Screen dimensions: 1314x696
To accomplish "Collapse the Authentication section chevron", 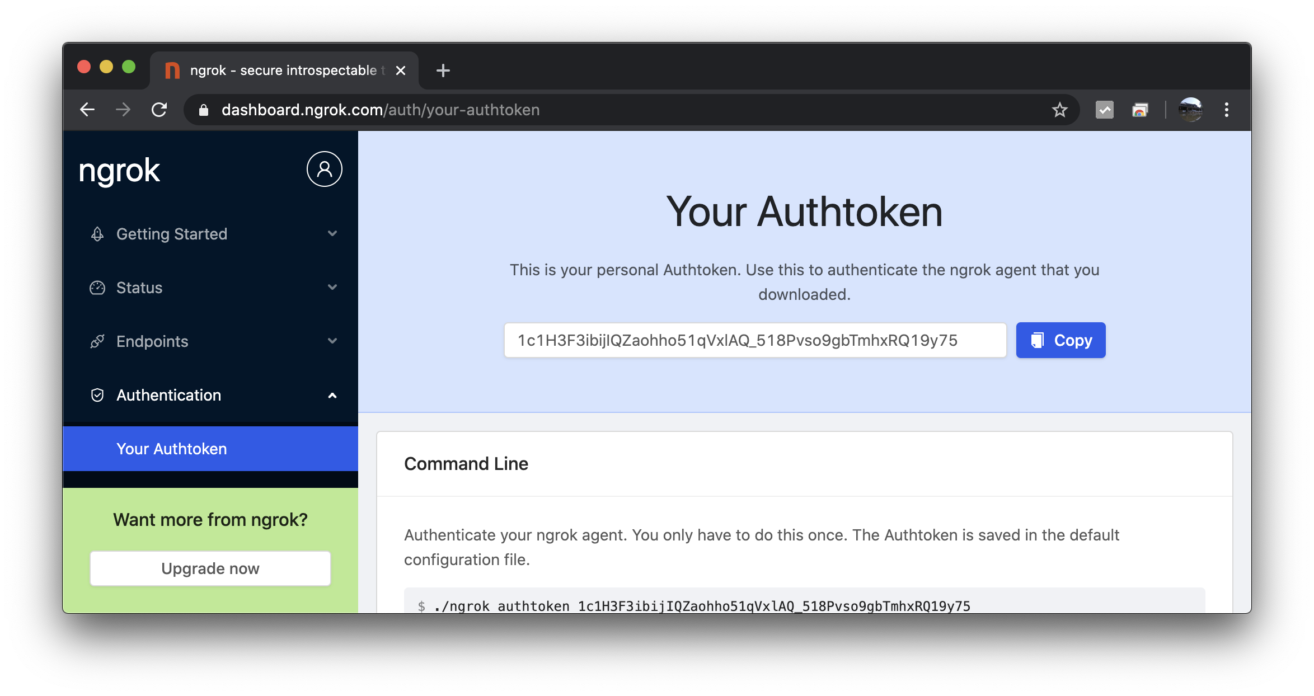I will point(332,395).
